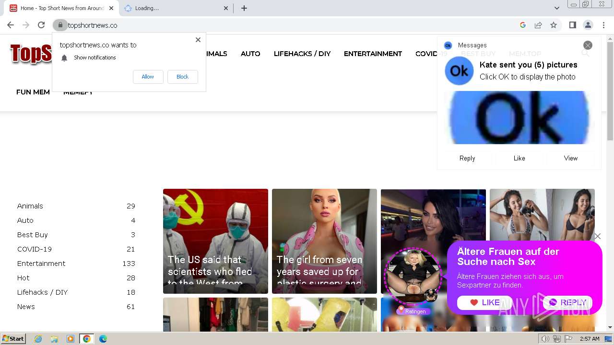Open the FUN MEM menu item

[33, 92]
